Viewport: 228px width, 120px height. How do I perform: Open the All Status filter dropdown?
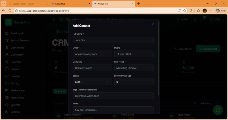[x=209, y=104]
